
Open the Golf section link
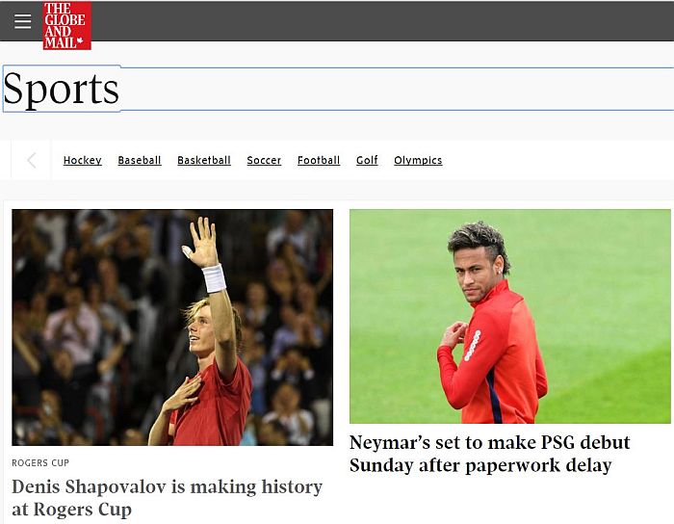click(x=367, y=160)
